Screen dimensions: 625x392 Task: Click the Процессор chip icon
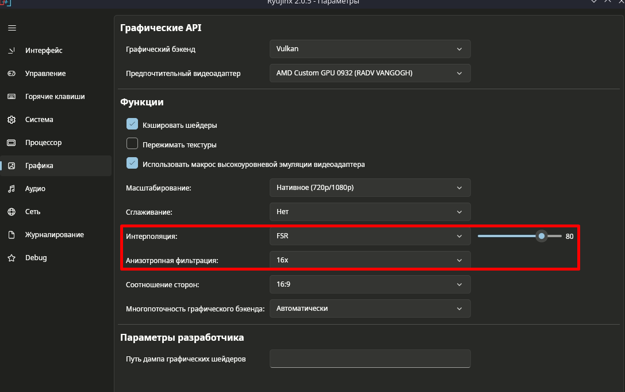click(11, 143)
